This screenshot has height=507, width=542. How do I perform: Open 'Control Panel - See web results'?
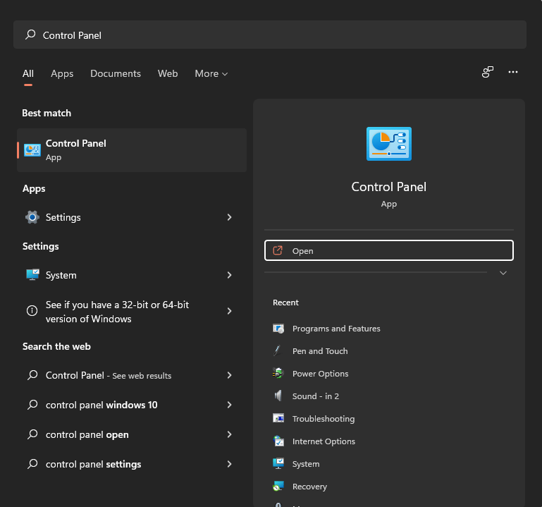coord(132,375)
